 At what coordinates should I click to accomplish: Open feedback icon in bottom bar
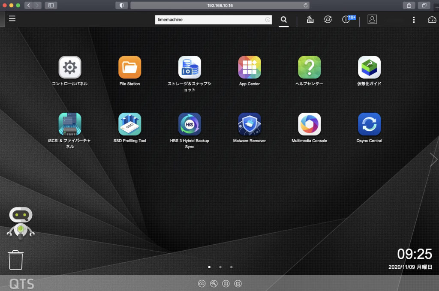click(x=238, y=284)
